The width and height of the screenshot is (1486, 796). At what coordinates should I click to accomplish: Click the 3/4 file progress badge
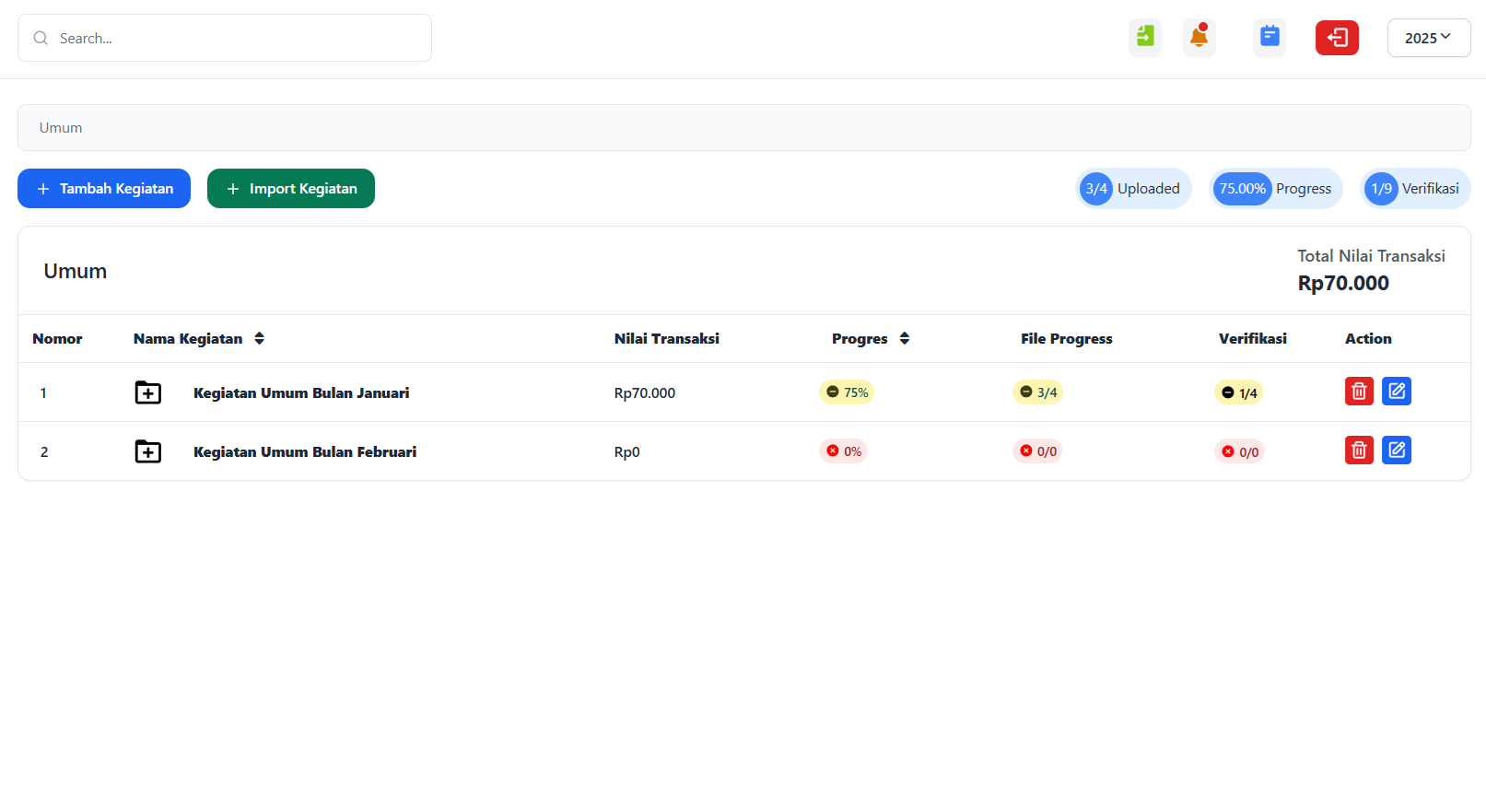point(1038,392)
